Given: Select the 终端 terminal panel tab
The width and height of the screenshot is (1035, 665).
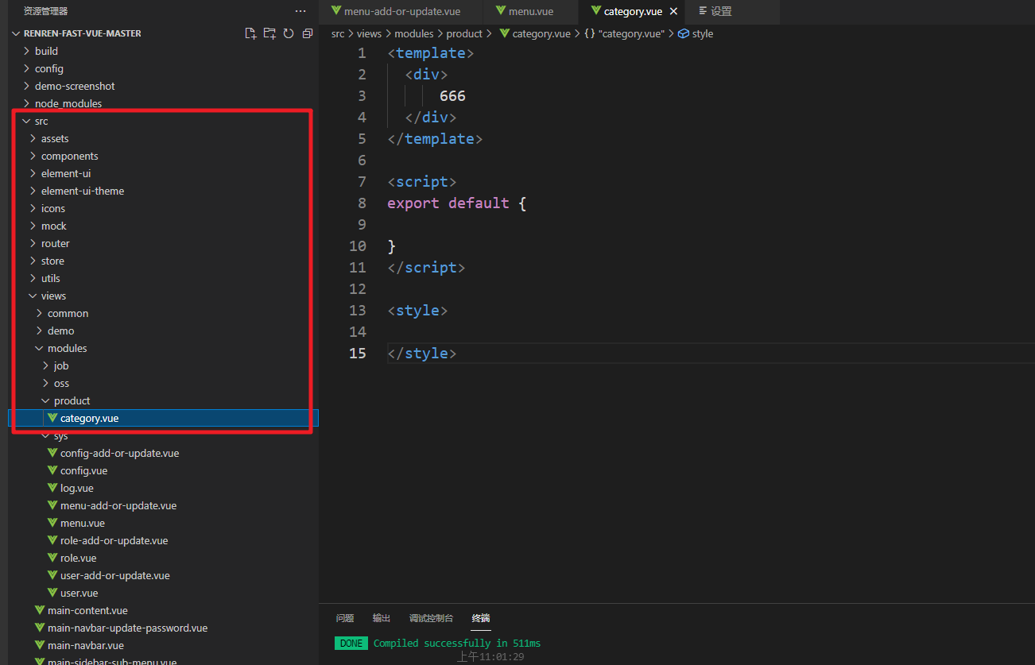Looking at the screenshot, I should [x=481, y=618].
